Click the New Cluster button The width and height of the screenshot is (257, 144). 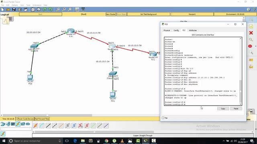(111, 14)
